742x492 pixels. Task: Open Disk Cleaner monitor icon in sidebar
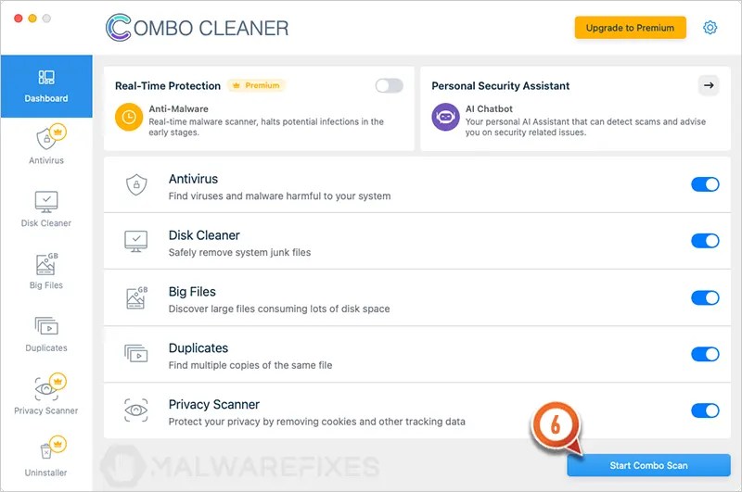(46, 202)
